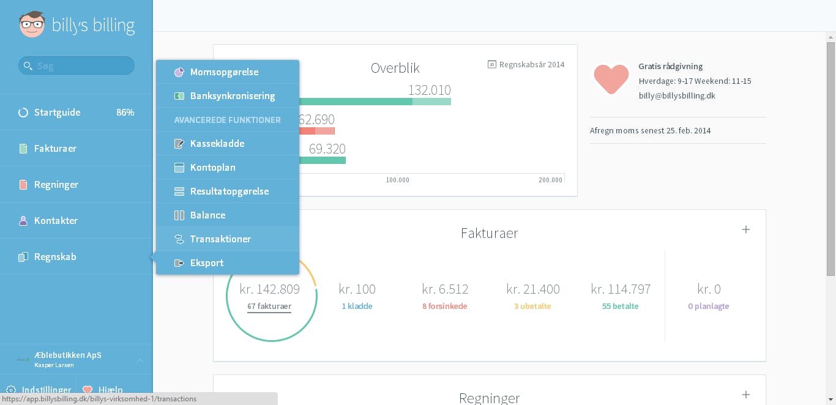The width and height of the screenshot is (836, 405).
Task: Open the Regnskabsår 2014 selector
Action: coord(526,64)
